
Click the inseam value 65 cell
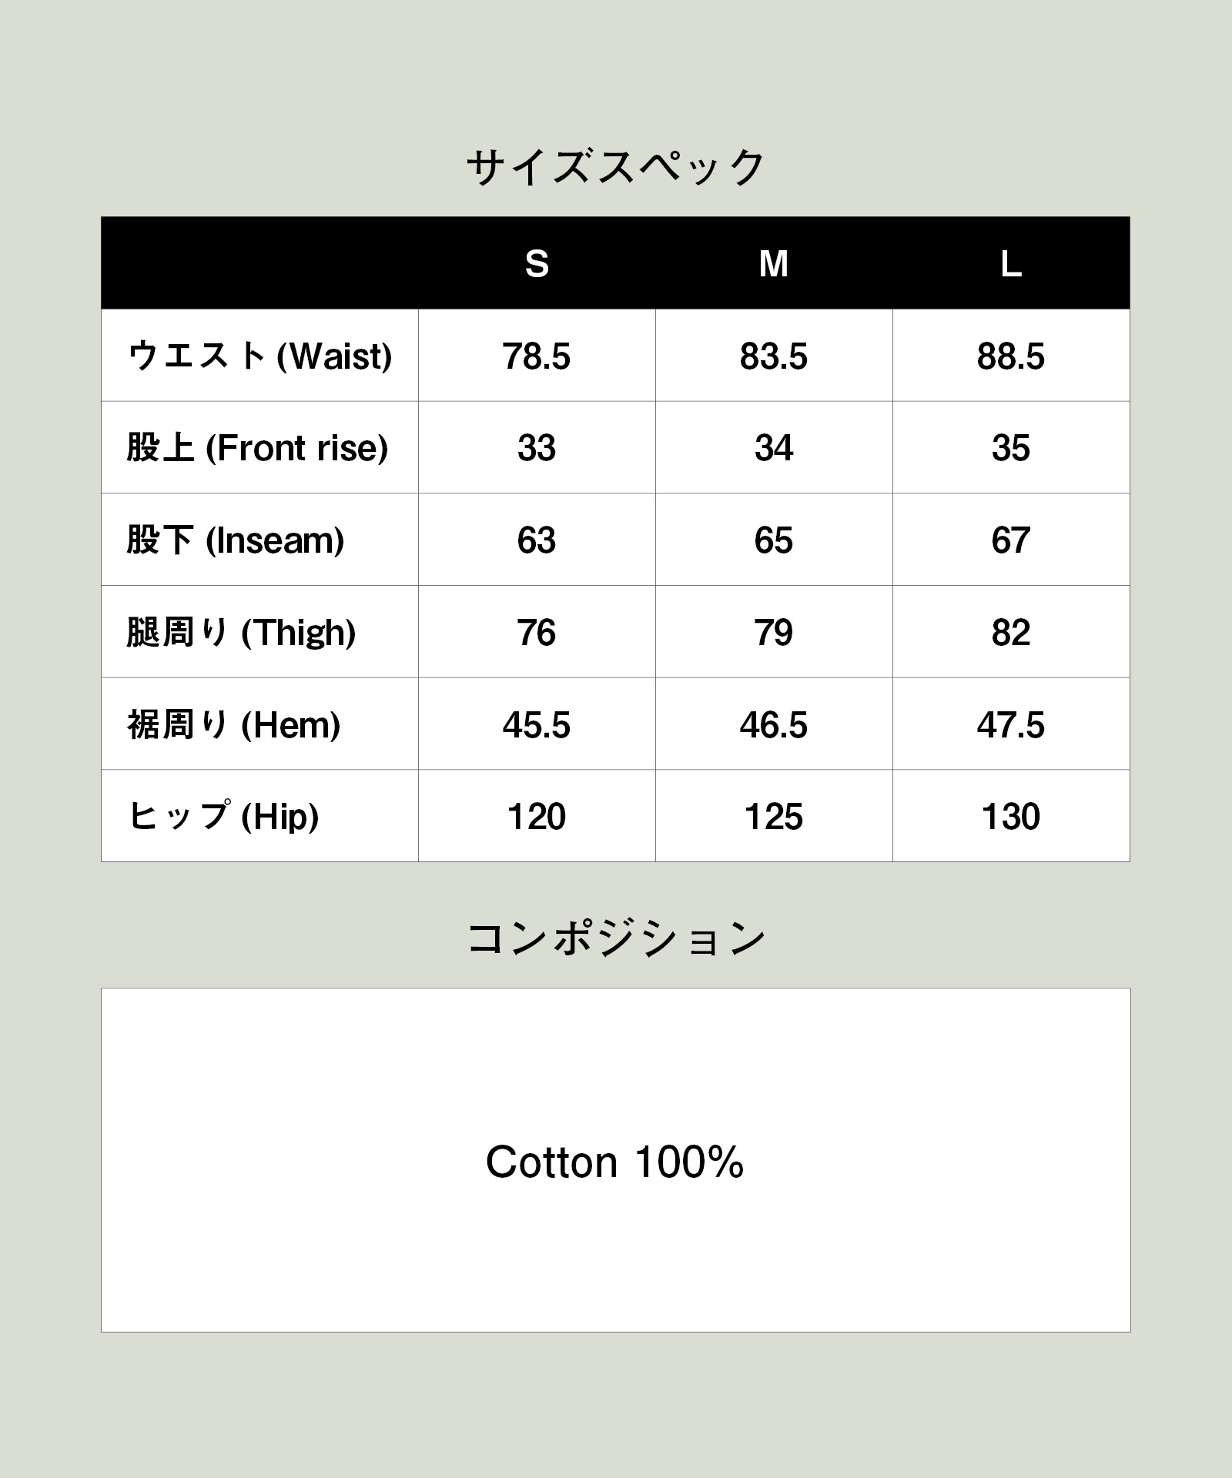(774, 540)
